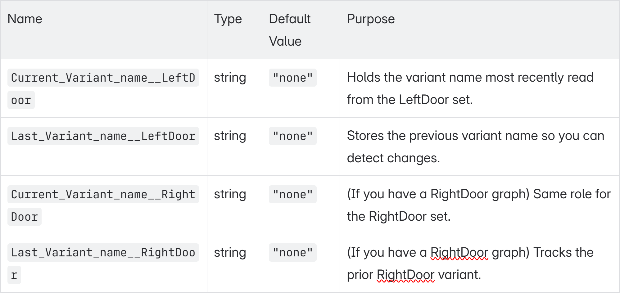Click the Name column header
The image size is (620, 293).
click(25, 19)
